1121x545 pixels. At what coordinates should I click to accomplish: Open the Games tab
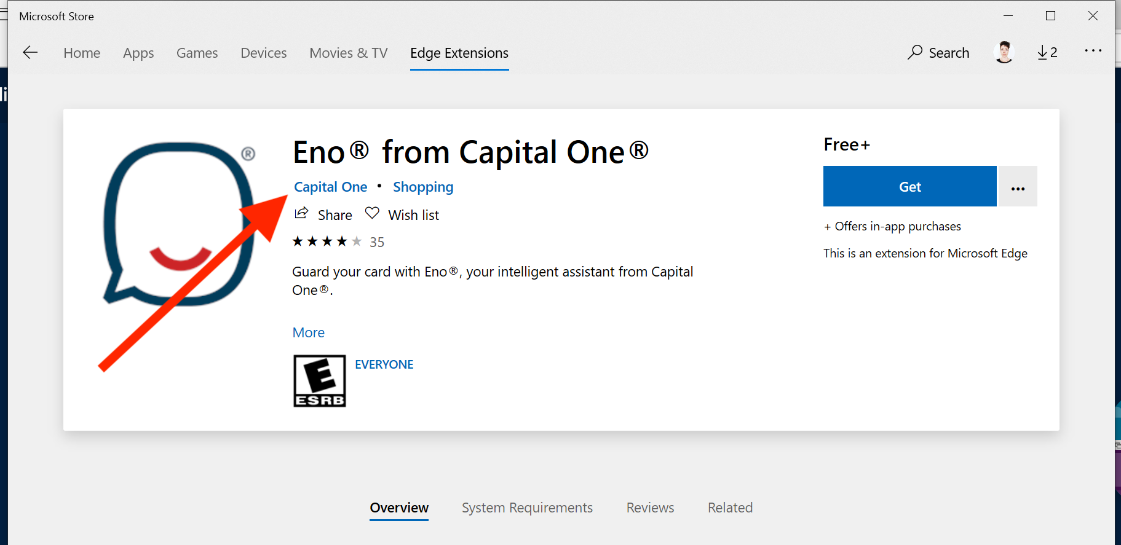click(197, 53)
